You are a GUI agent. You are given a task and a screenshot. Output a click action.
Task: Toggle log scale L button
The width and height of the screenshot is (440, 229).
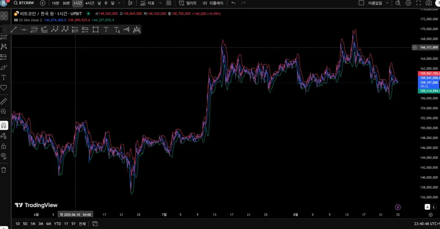pos(434,207)
